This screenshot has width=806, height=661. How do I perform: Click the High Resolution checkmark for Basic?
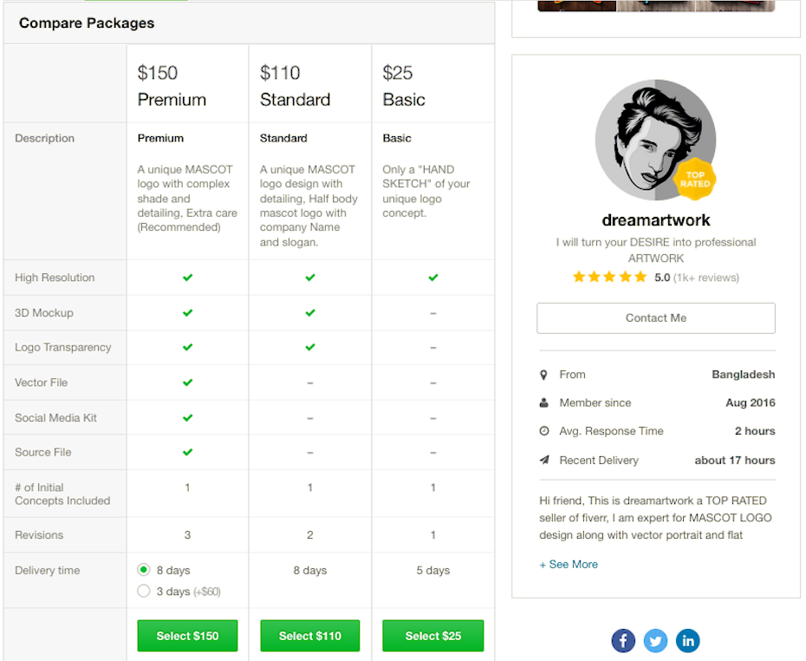433,278
